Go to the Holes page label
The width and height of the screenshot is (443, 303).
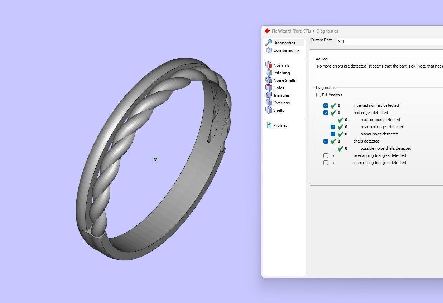279,88
